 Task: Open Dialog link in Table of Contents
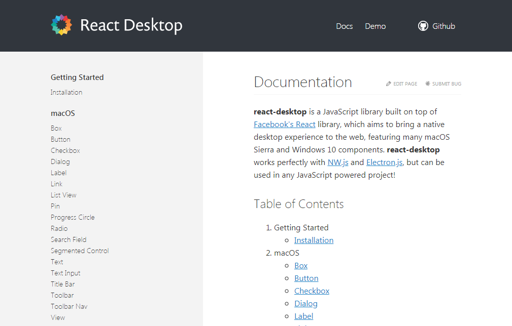coord(305,304)
